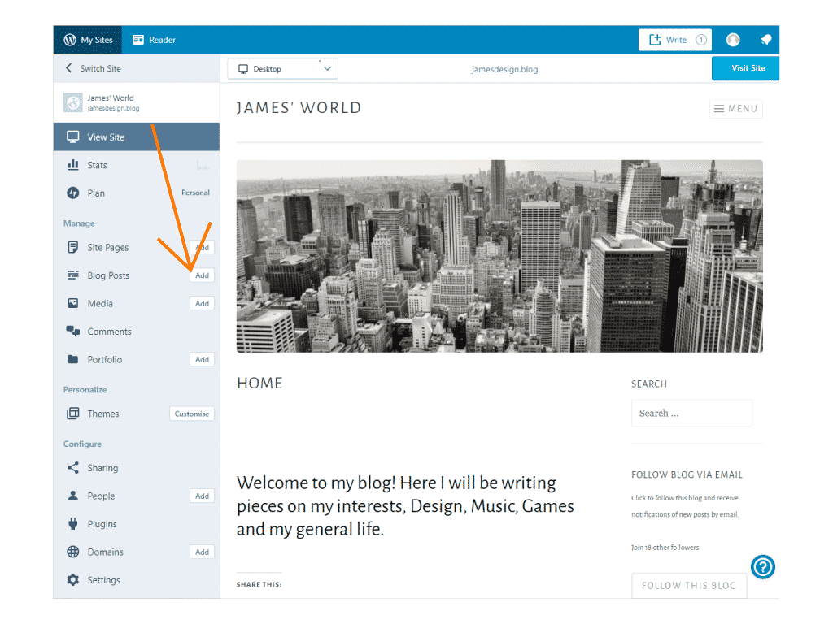Add a new Blog Post
The height and width of the screenshot is (624, 833).
(x=202, y=275)
